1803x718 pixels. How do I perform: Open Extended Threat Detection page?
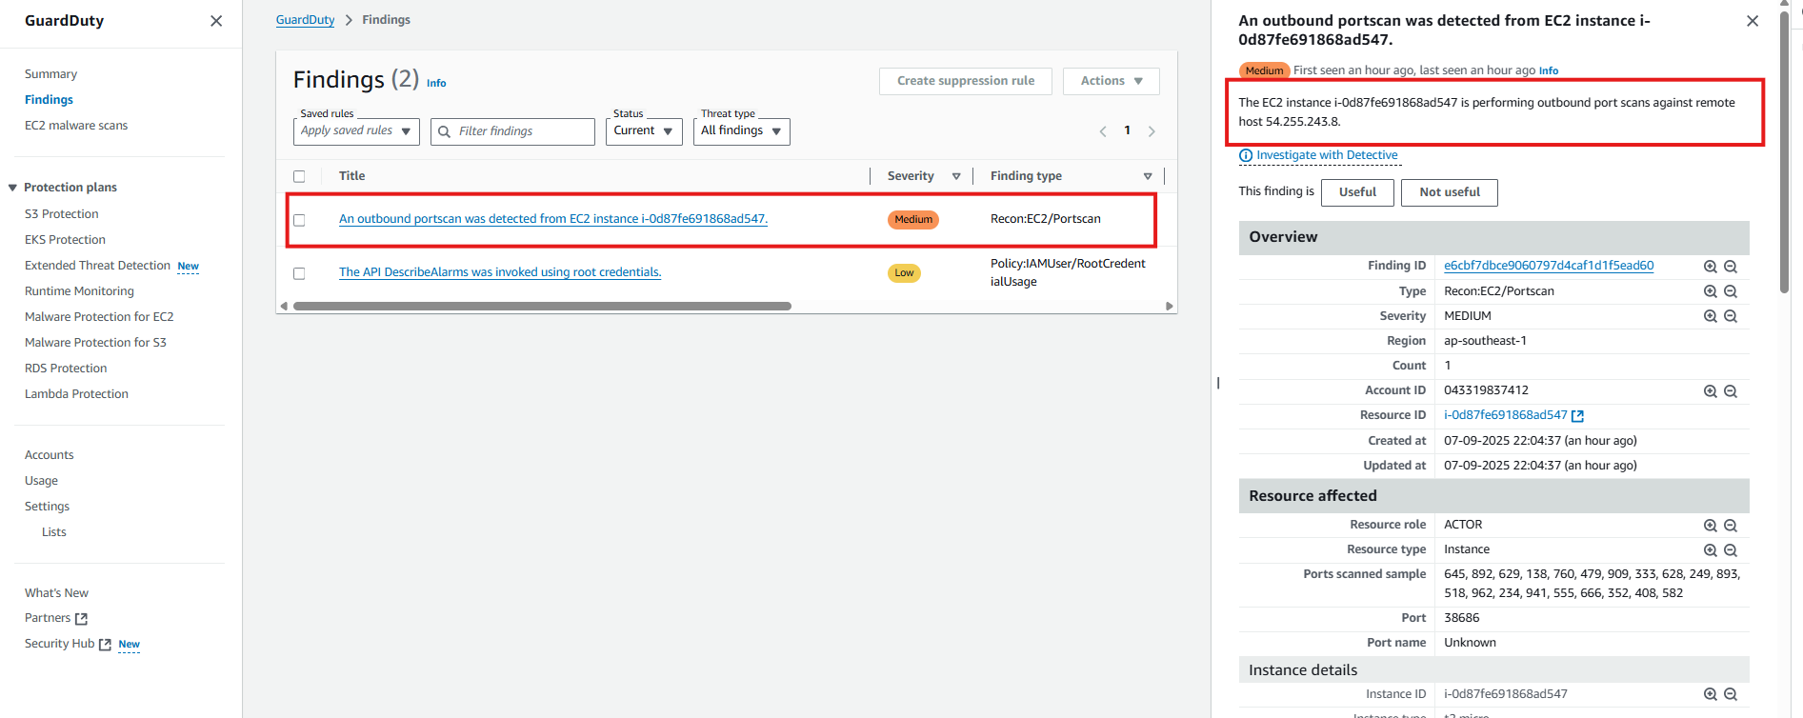coord(97,266)
